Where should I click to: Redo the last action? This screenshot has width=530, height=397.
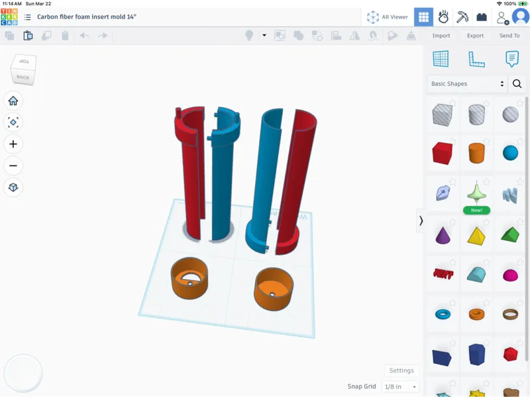pyautogui.click(x=103, y=36)
